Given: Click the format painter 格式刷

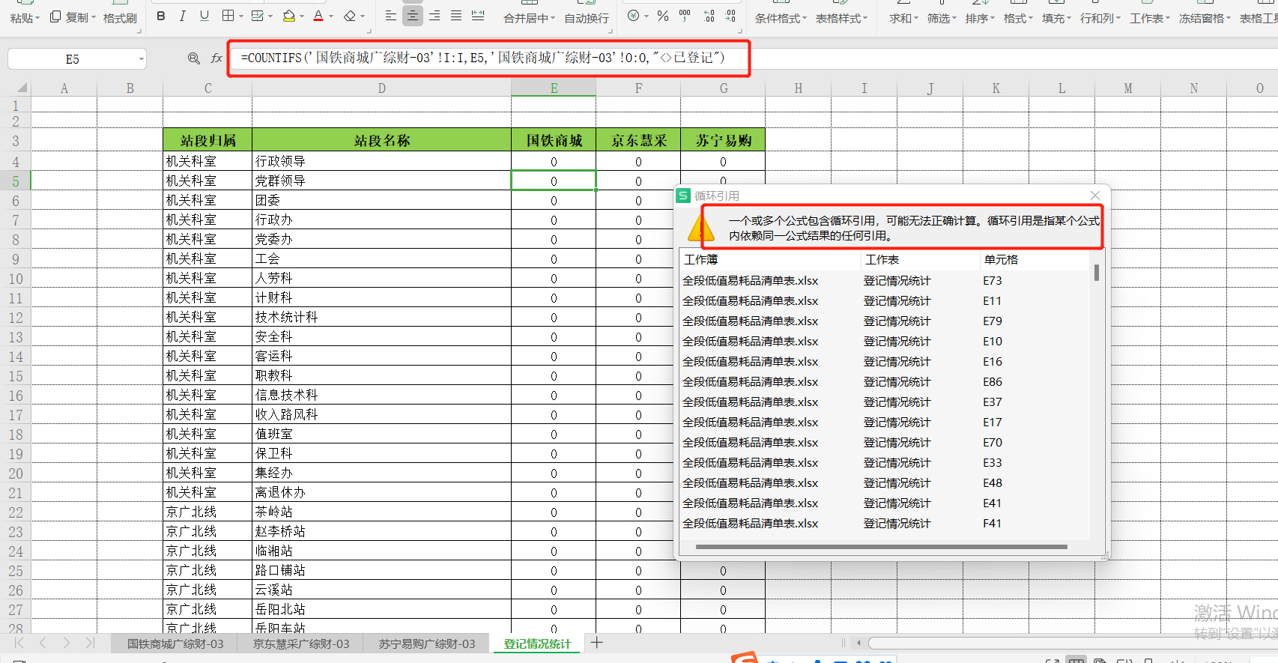Looking at the screenshot, I should [120, 18].
